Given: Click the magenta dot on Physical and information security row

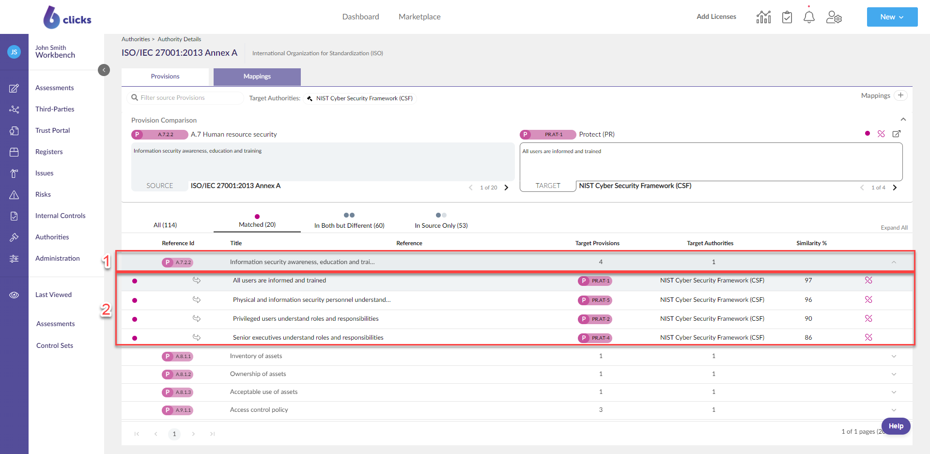Looking at the screenshot, I should (x=135, y=300).
